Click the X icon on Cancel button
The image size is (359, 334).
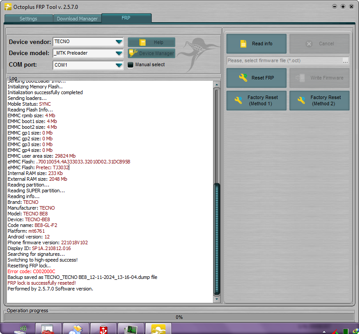pyautogui.click(x=309, y=44)
